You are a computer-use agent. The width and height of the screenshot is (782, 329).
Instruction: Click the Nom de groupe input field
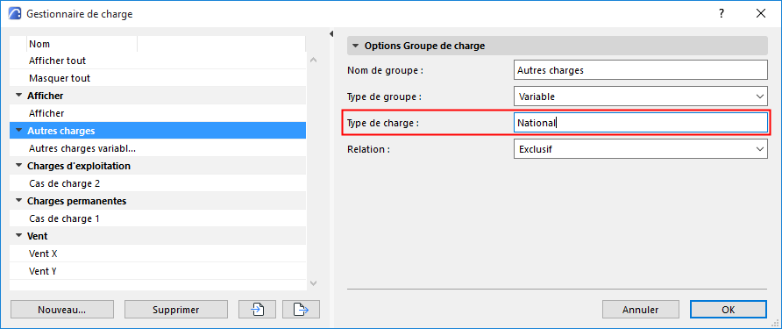click(x=640, y=70)
